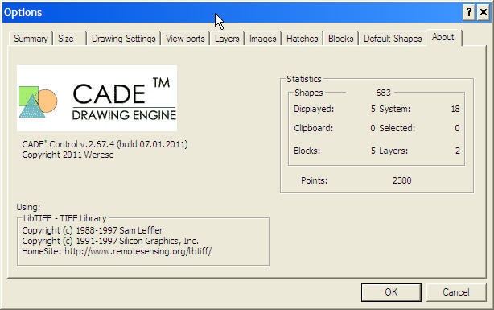The height and width of the screenshot is (310, 494).
Task: Click the Shapes count value 683
Action: point(383,93)
